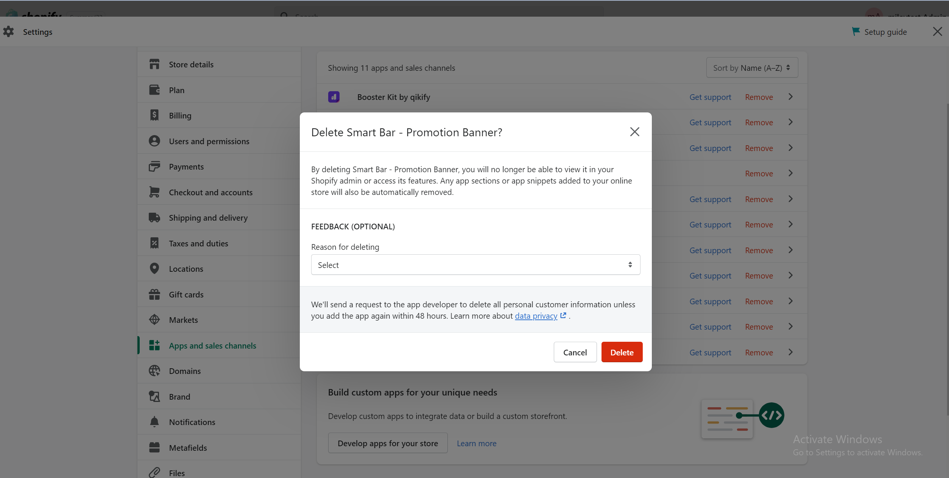Click the Domains globe icon
949x478 pixels.
pyautogui.click(x=154, y=371)
